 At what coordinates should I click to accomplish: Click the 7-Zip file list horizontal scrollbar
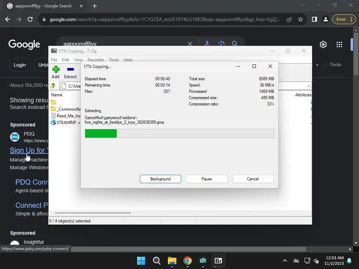tap(93, 213)
